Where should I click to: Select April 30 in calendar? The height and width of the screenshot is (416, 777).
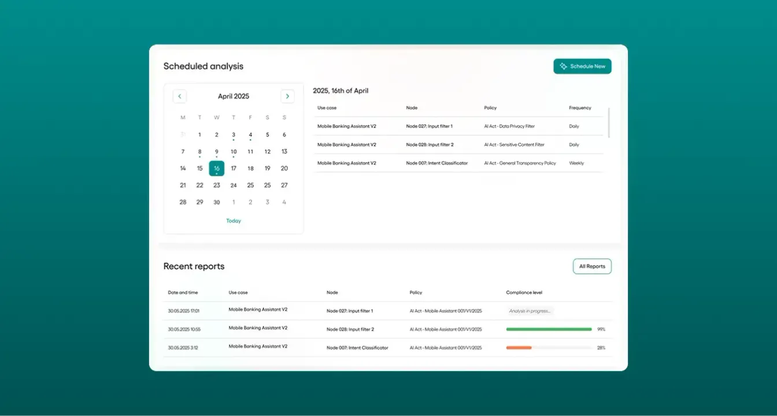point(217,202)
